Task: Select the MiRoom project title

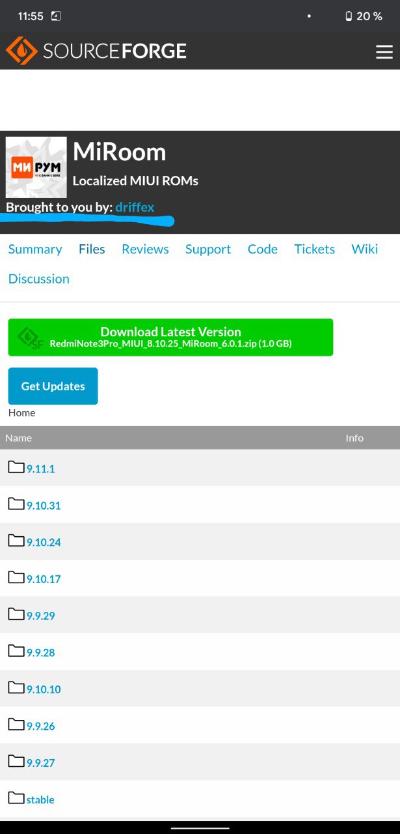Action: pos(120,152)
